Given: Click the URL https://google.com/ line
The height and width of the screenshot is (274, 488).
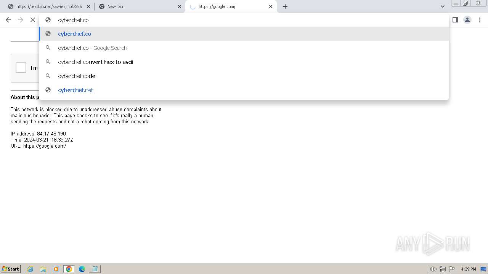Looking at the screenshot, I should click(38, 146).
